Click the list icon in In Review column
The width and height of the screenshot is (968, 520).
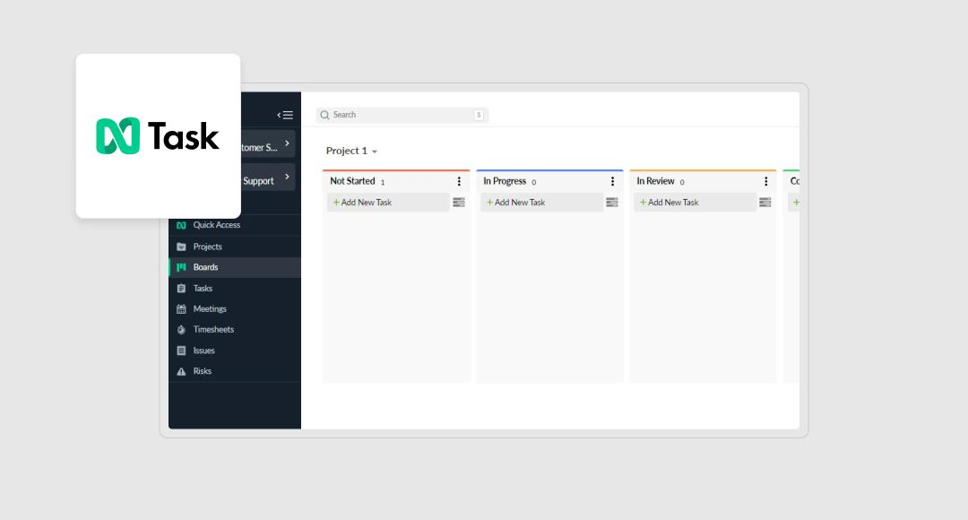coord(765,203)
